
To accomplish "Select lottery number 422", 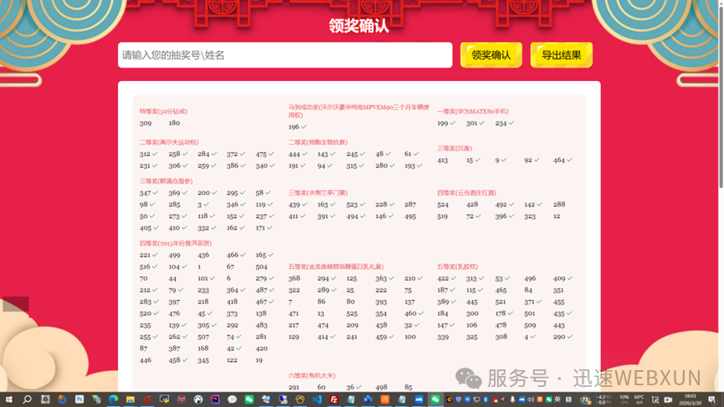I will (443, 278).
